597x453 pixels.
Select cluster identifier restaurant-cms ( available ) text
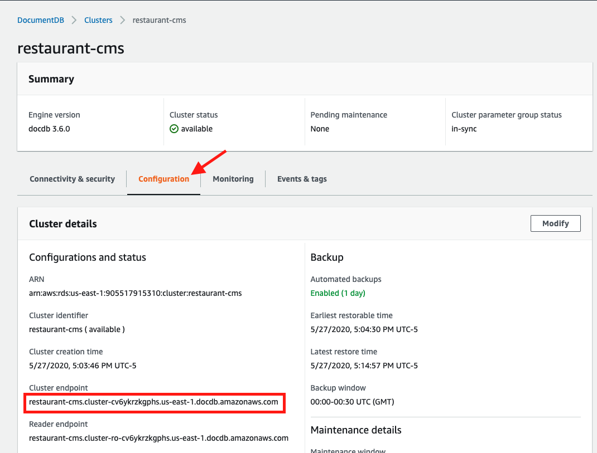pos(77,329)
